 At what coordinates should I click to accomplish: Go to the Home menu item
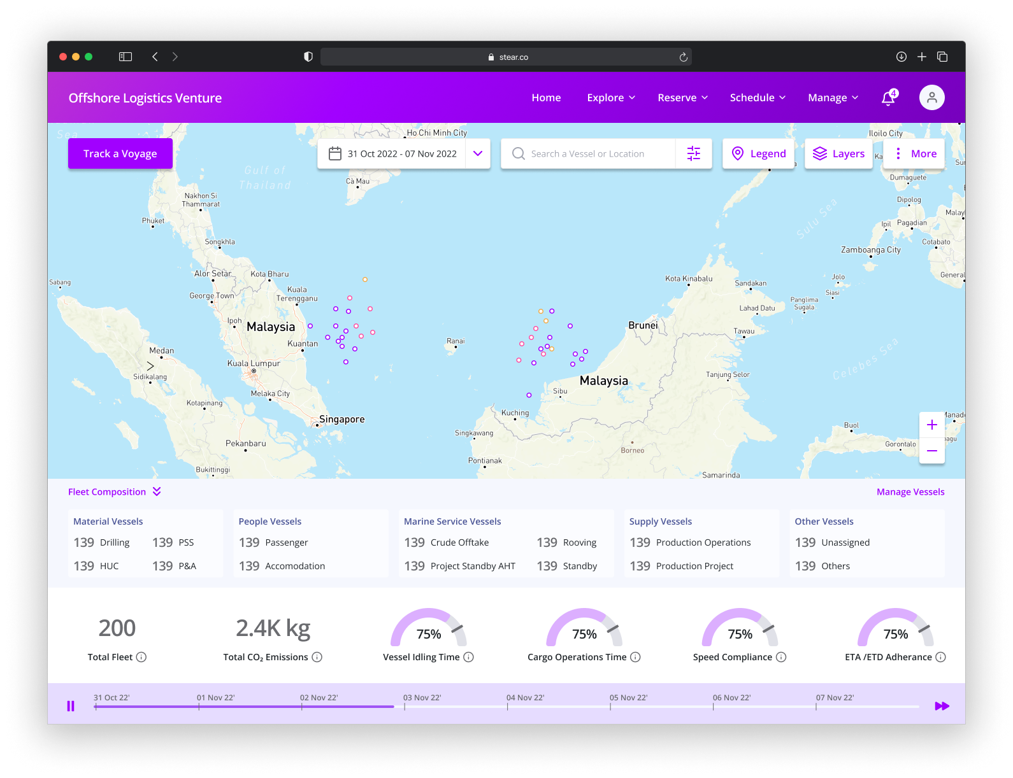point(546,97)
